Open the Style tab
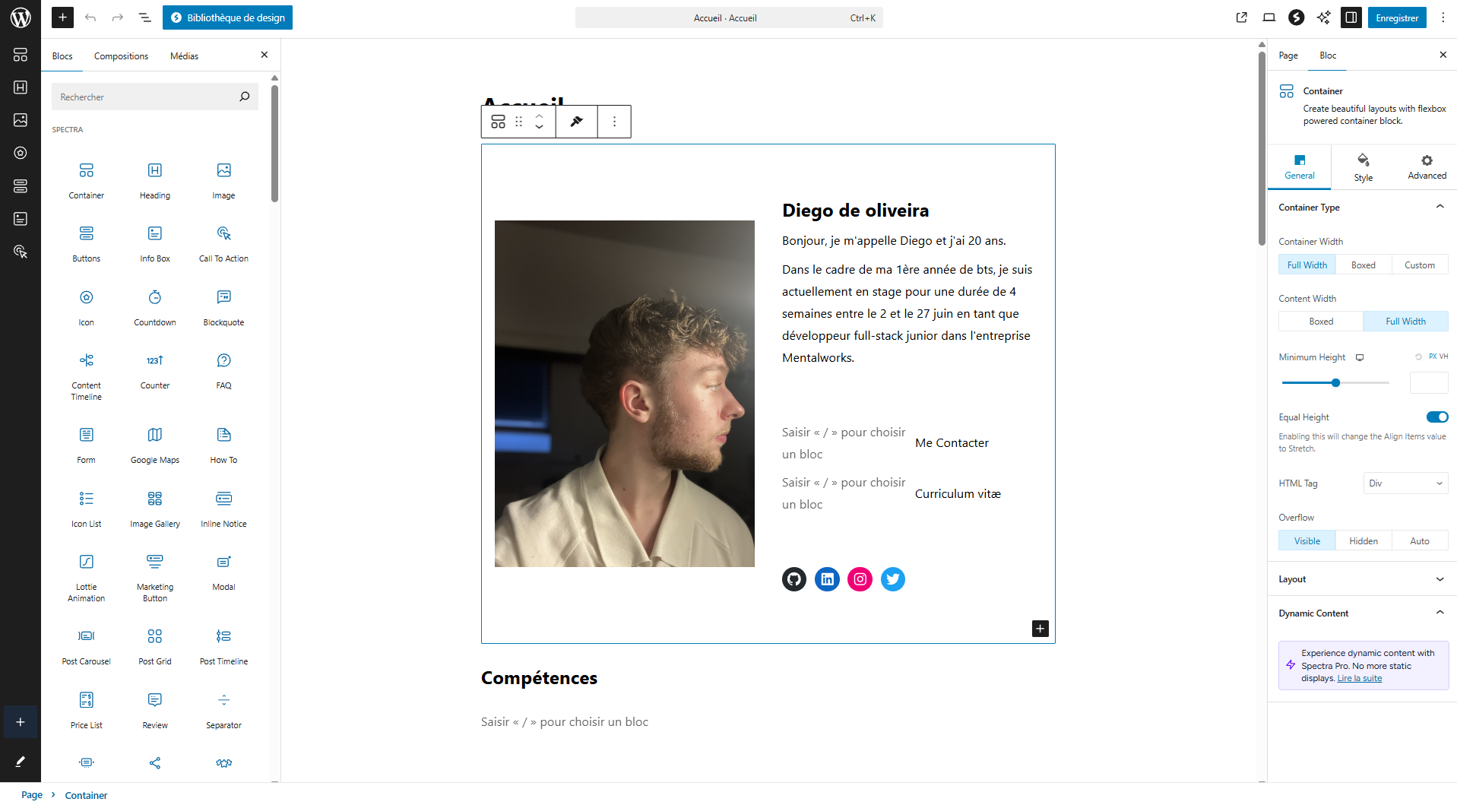The image size is (1457, 805). [x=1363, y=167]
